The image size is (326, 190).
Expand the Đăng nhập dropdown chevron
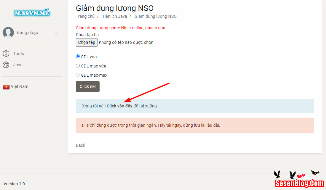tap(57, 33)
